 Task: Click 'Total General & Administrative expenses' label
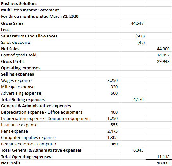tap(41, 150)
